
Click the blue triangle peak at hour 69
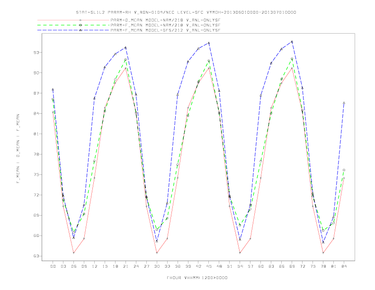coord(292,42)
